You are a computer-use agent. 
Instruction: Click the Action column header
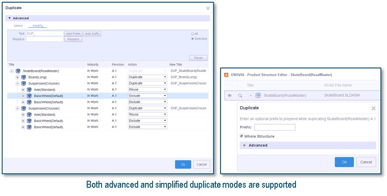(132, 64)
